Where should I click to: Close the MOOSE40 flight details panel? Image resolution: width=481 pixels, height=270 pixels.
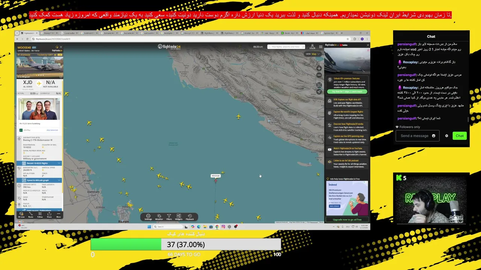[61, 47]
